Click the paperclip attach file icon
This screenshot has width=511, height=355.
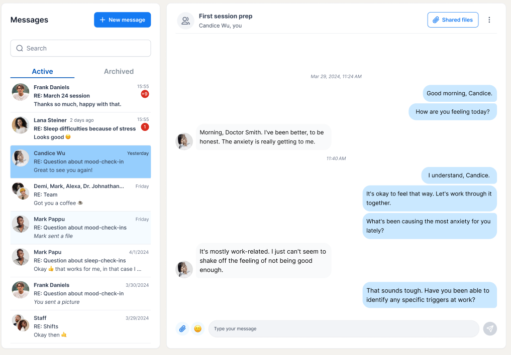pos(182,328)
